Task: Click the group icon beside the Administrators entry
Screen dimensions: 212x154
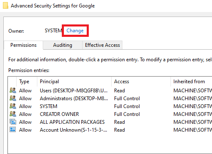Action: point(13,98)
